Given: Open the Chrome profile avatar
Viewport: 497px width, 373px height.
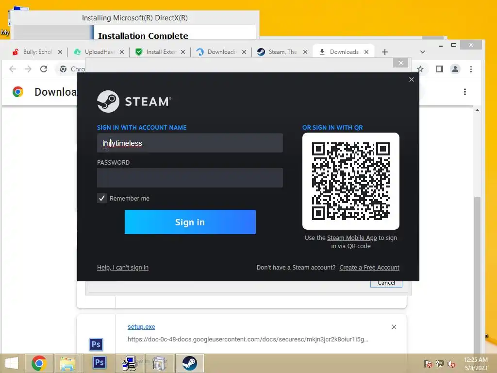Looking at the screenshot, I should click(455, 69).
